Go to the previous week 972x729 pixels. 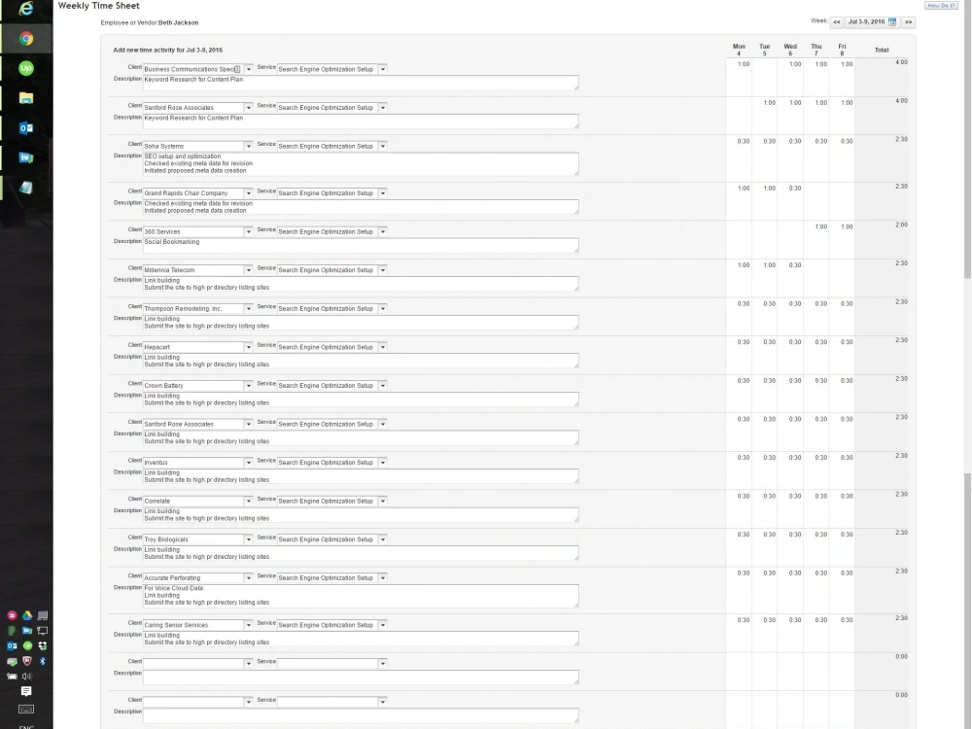click(837, 21)
